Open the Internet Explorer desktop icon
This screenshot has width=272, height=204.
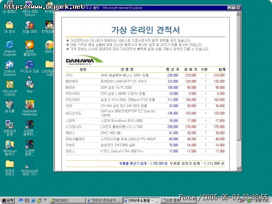click(x=10, y=48)
